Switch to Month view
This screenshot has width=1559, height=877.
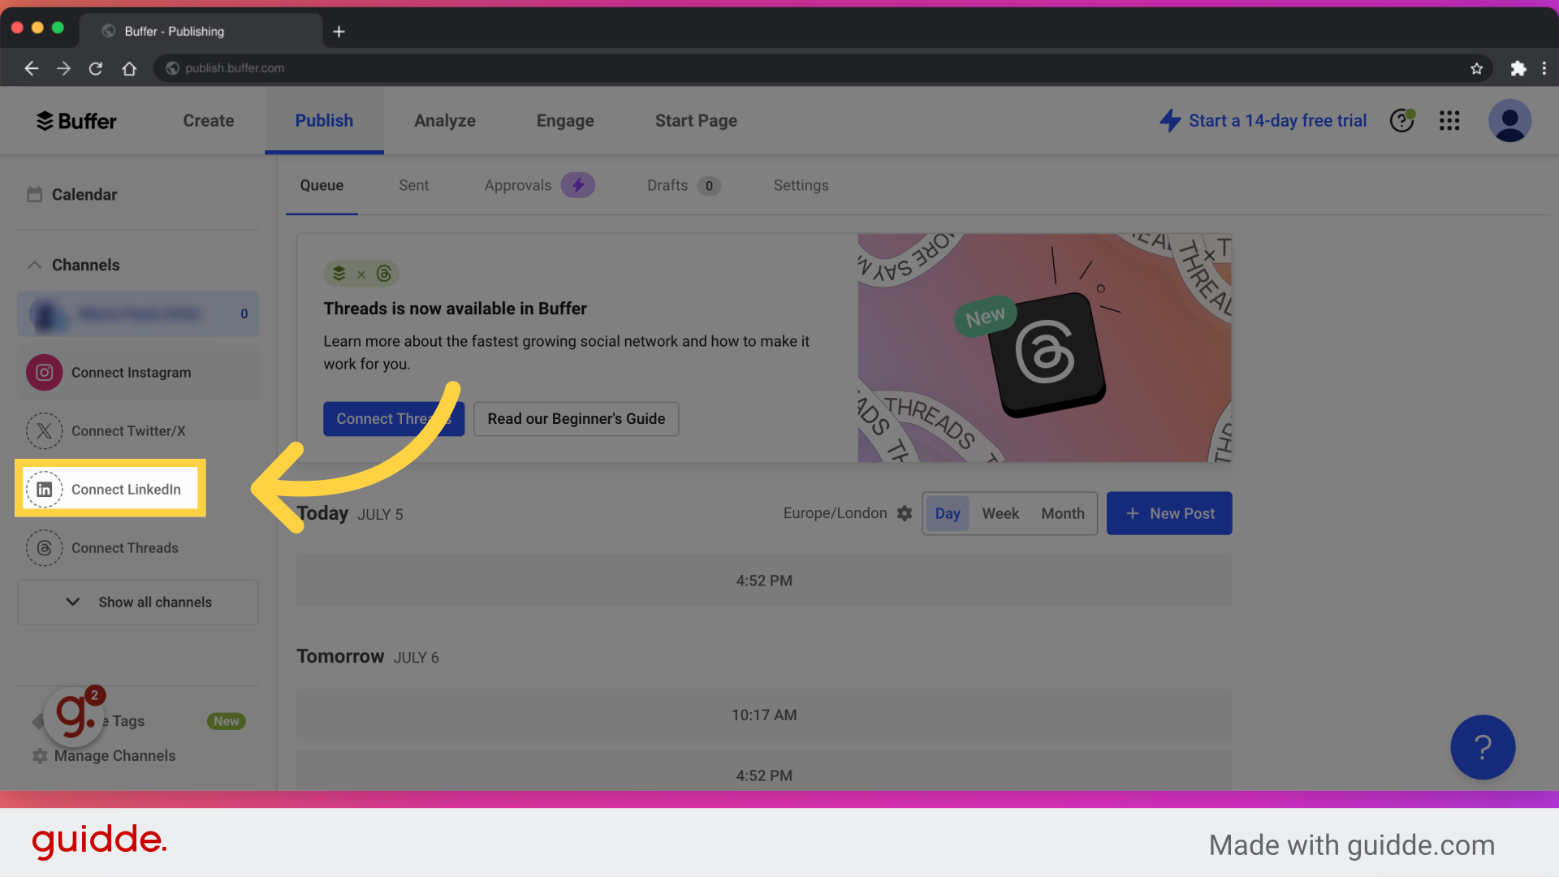(x=1062, y=513)
